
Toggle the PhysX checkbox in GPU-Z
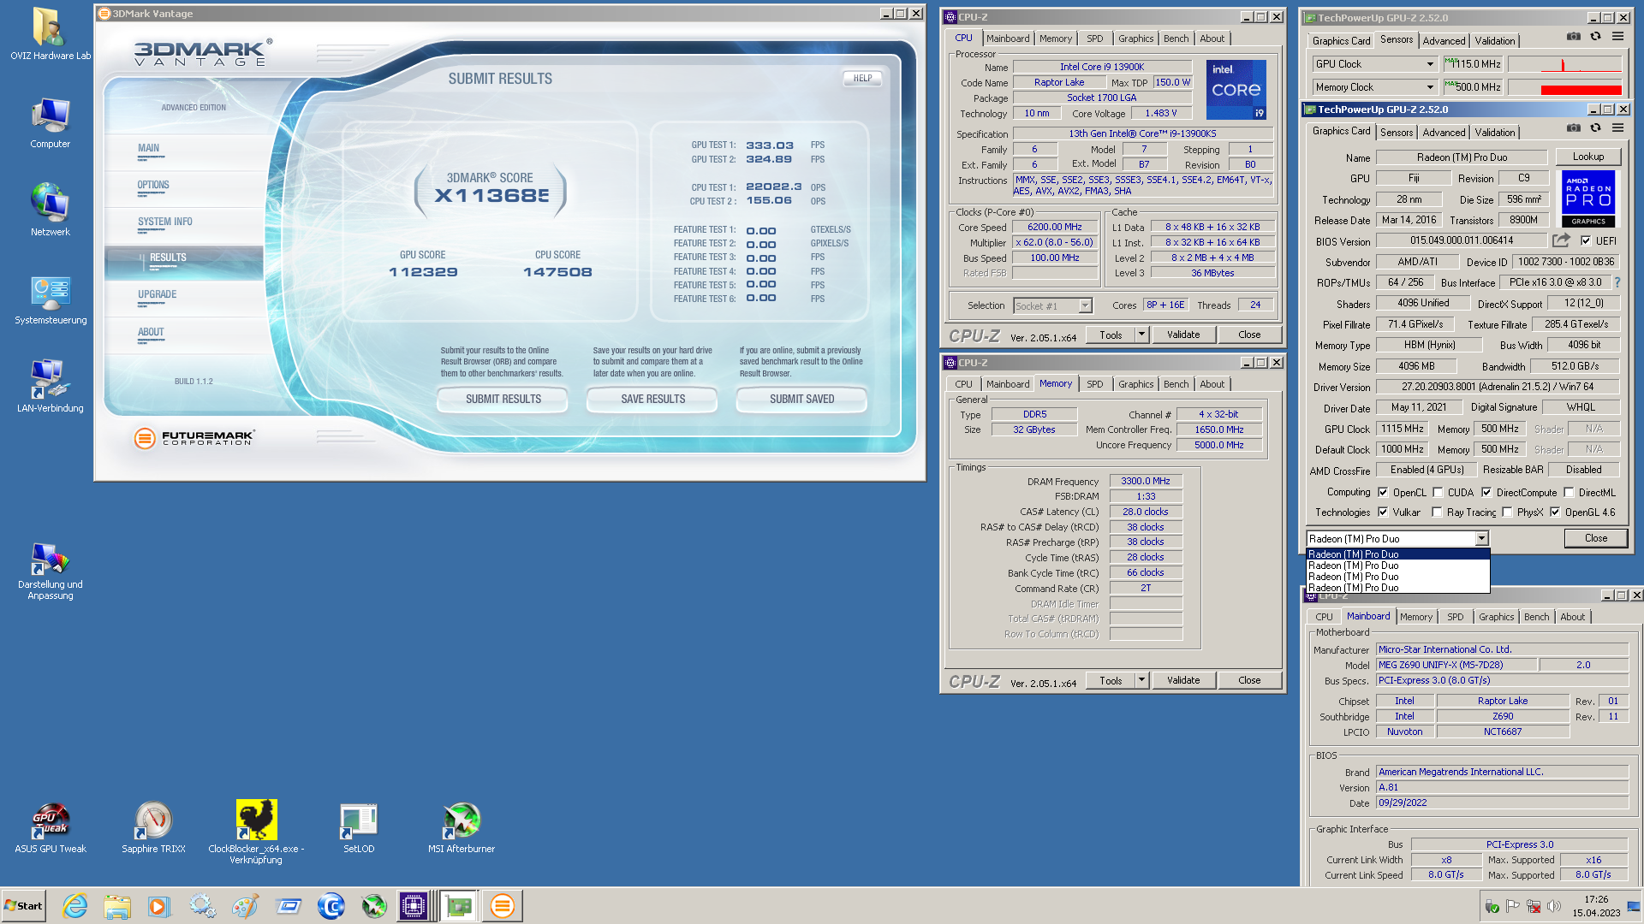point(1507,512)
